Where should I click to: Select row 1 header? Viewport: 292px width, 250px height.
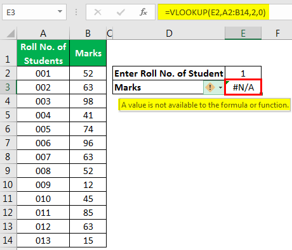click(8, 53)
